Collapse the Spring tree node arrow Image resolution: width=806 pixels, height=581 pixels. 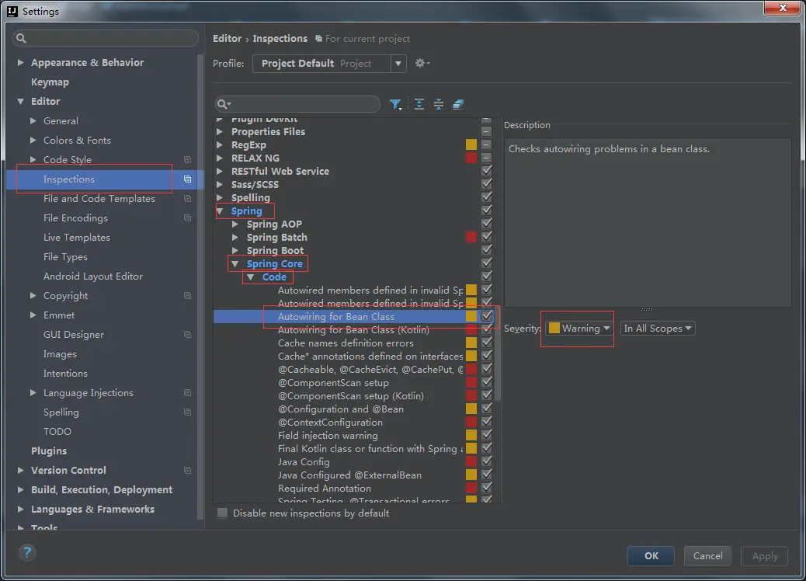point(220,210)
